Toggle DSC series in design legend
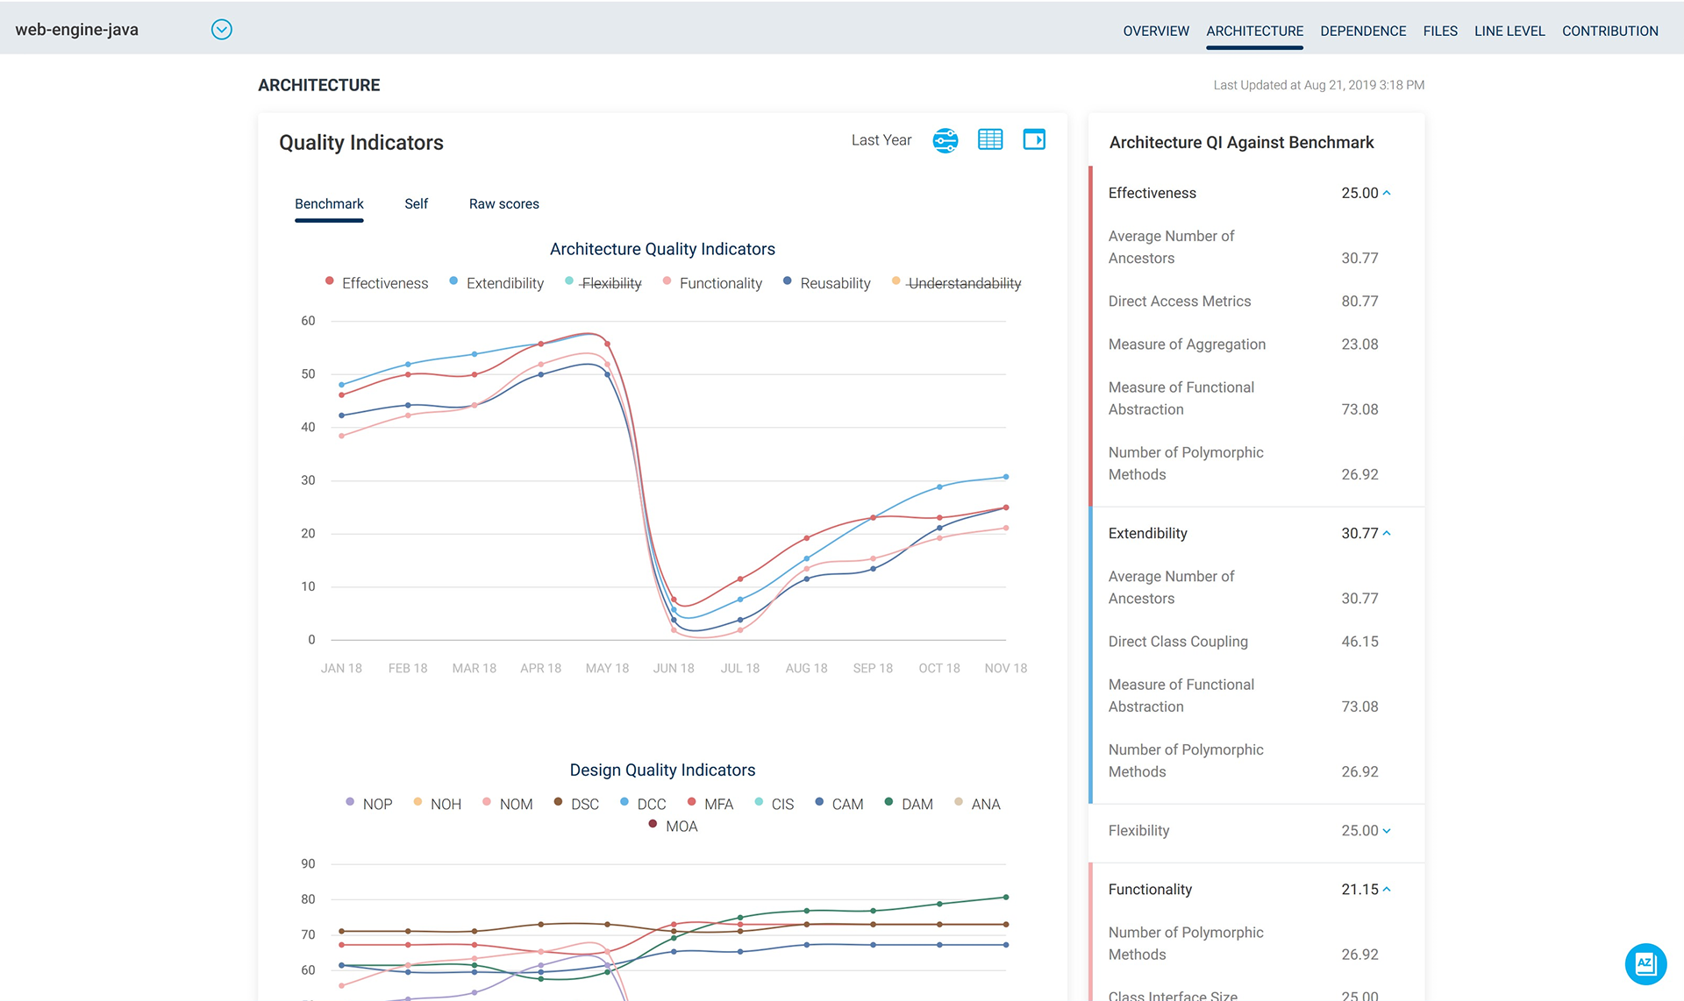The width and height of the screenshot is (1684, 1001). [576, 804]
